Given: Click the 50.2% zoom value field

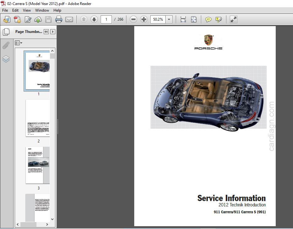Looking at the screenshot, I should pyautogui.click(x=158, y=19).
